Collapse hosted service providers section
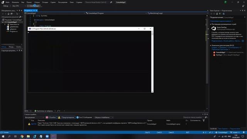247x139 pixels. [x=211, y=24]
